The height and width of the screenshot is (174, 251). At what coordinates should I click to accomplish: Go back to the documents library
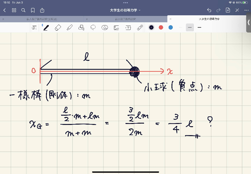point(4,10)
